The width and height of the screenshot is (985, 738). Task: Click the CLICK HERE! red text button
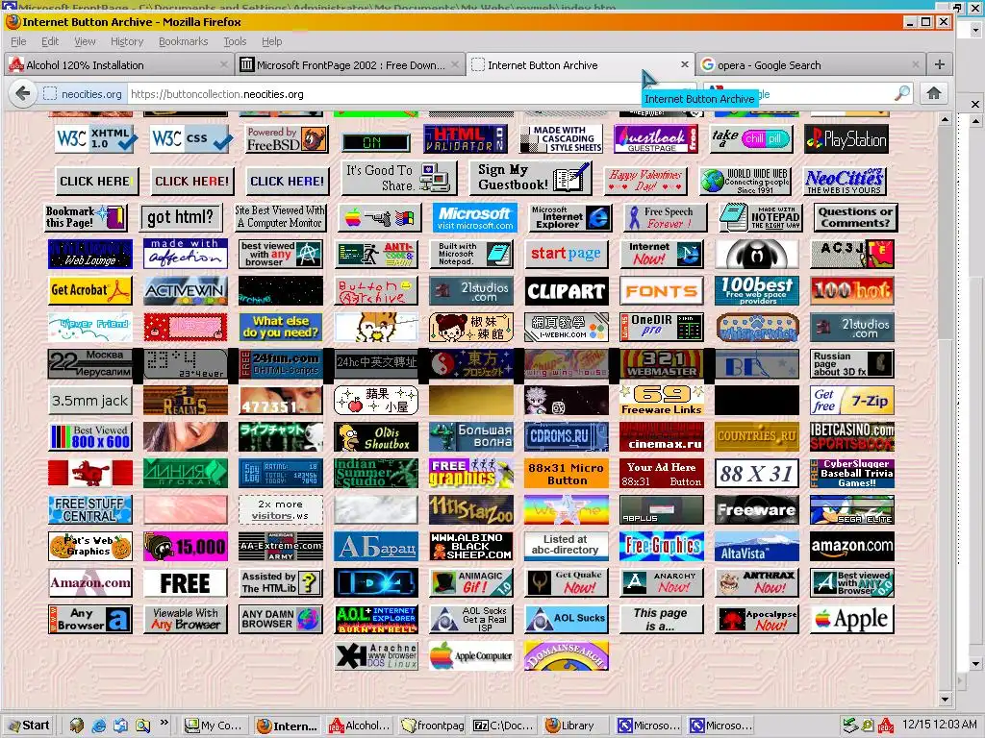coord(191,181)
